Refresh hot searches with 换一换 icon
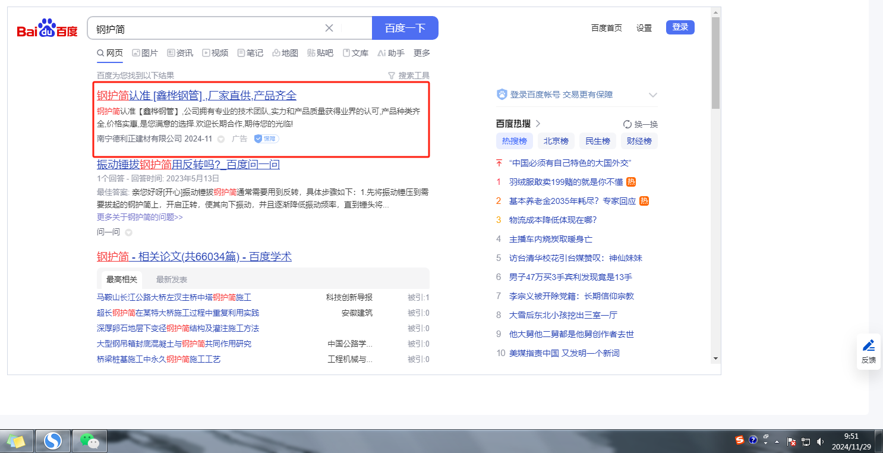Image resolution: width=883 pixels, height=453 pixels. coord(627,124)
